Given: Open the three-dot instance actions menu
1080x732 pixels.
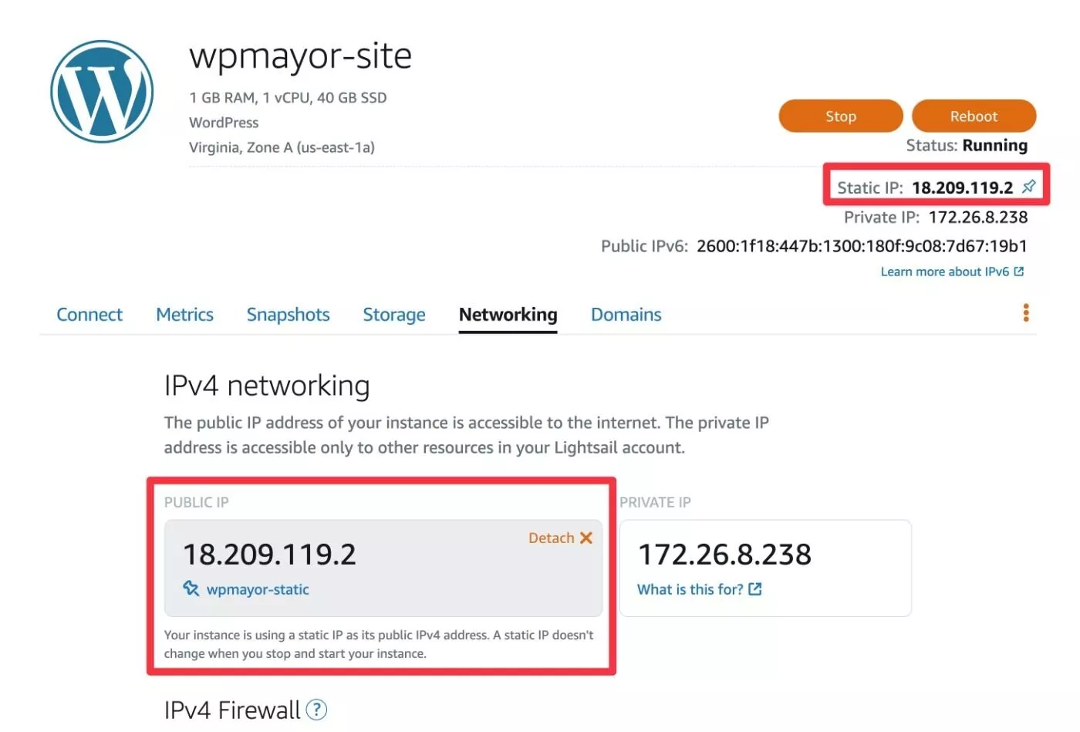Looking at the screenshot, I should [x=1025, y=312].
